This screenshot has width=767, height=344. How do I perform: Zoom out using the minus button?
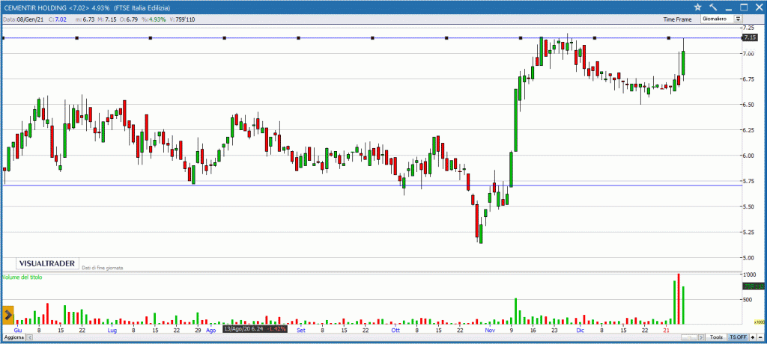[761, 338]
